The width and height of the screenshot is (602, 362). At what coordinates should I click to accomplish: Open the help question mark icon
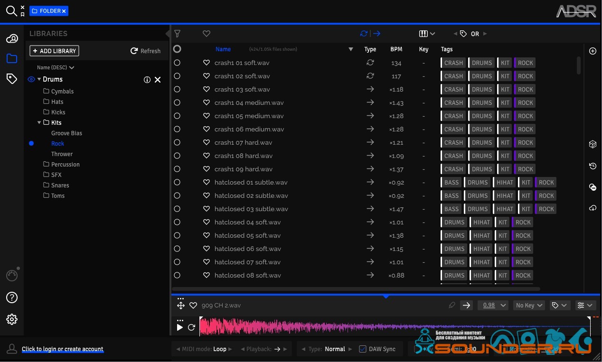point(12,297)
